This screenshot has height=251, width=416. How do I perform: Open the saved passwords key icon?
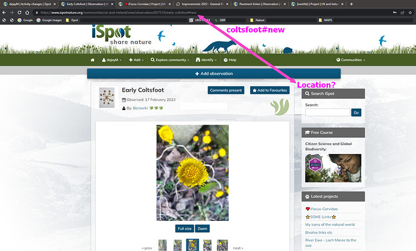coord(395,13)
